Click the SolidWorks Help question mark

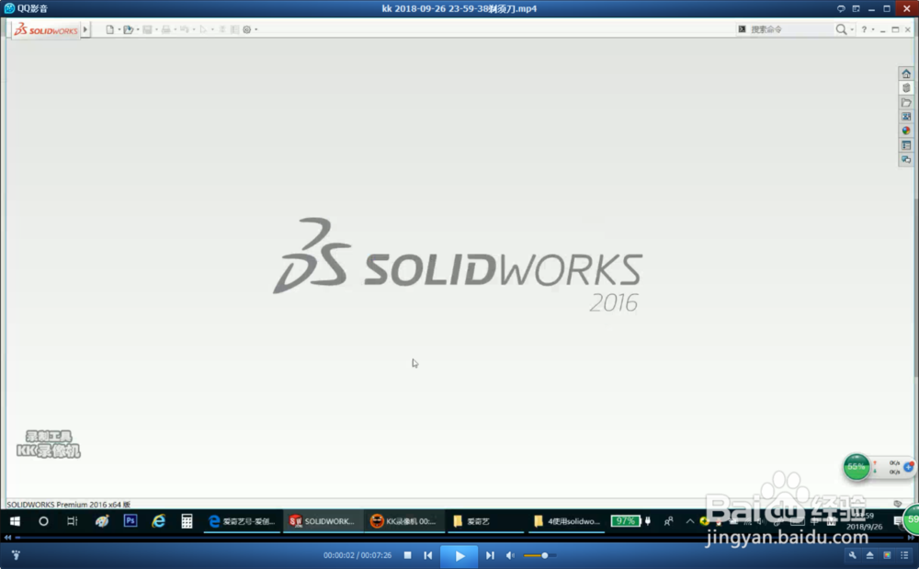[864, 29]
